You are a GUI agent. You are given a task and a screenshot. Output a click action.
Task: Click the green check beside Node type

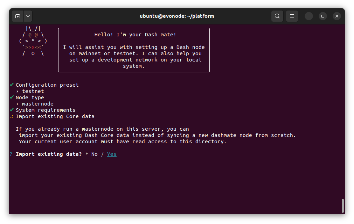tap(12, 97)
